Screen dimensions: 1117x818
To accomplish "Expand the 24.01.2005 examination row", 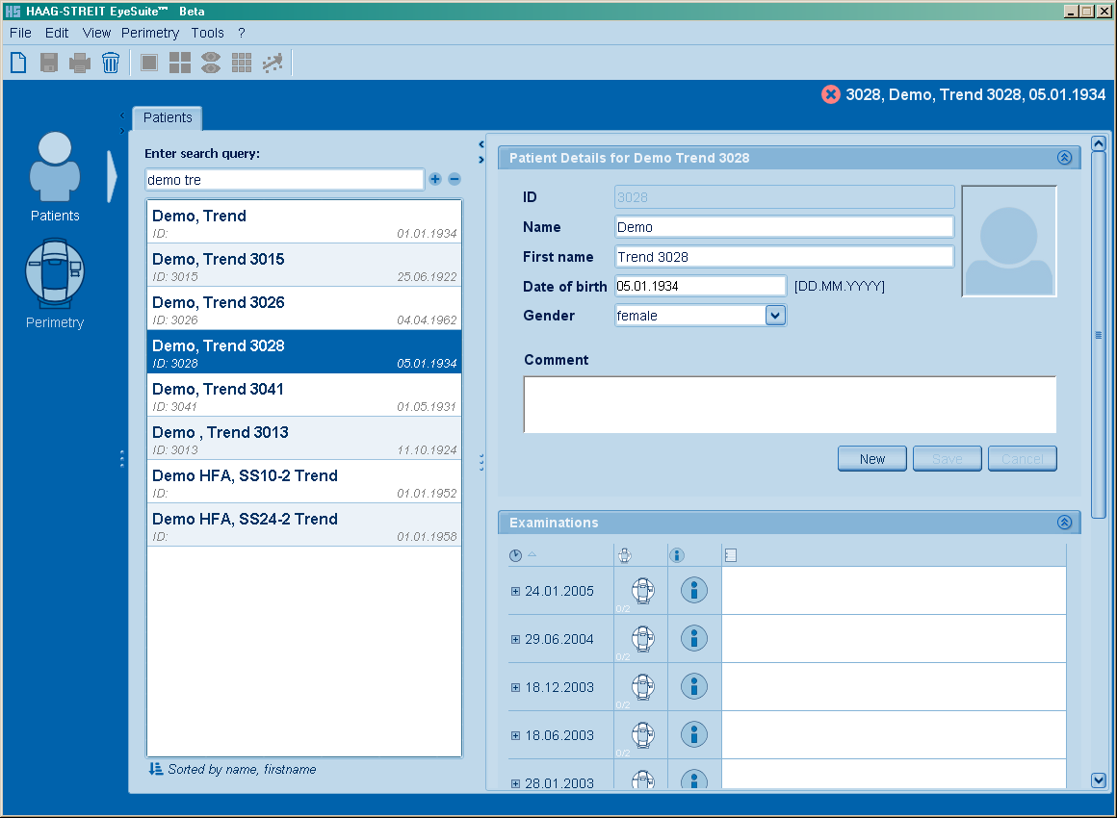I will pyautogui.click(x=515, y=592).
